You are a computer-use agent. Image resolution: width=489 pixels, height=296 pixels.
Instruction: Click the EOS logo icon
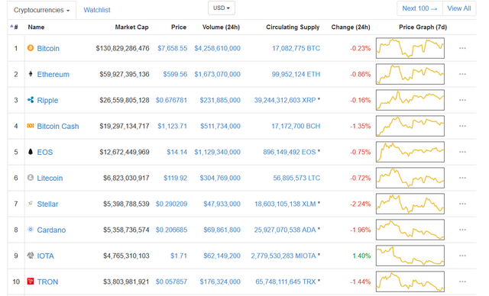pos(31,152)
